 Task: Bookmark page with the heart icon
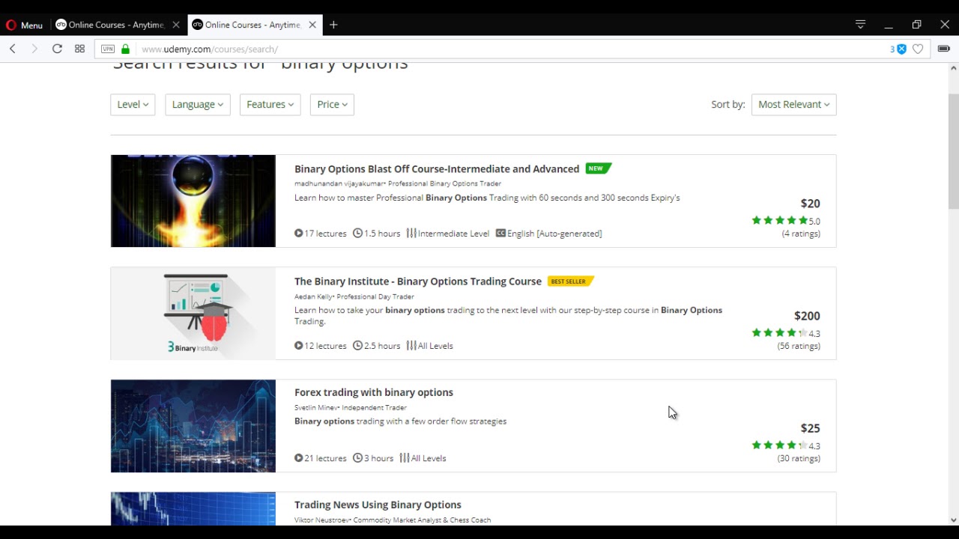918,49
